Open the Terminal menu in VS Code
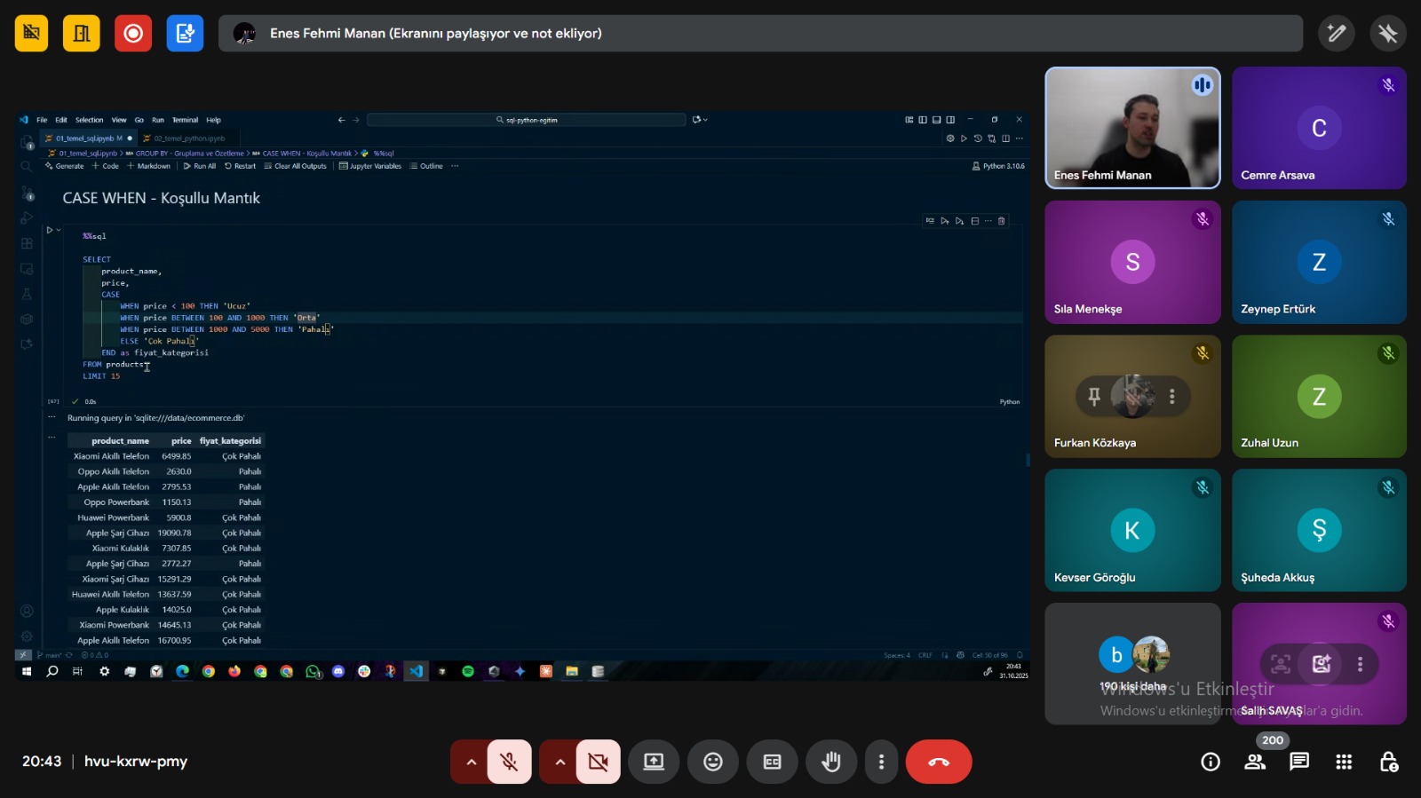Image resolution: width=1421 pixels, height=798 pixels. click(x=185, y=120)
